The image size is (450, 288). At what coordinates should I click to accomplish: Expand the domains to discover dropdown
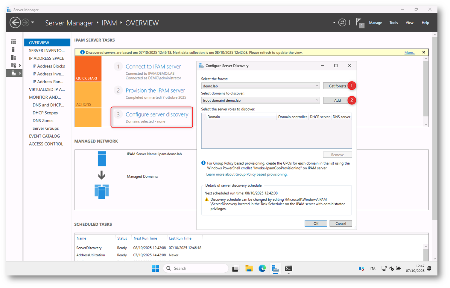coord(317,100)
